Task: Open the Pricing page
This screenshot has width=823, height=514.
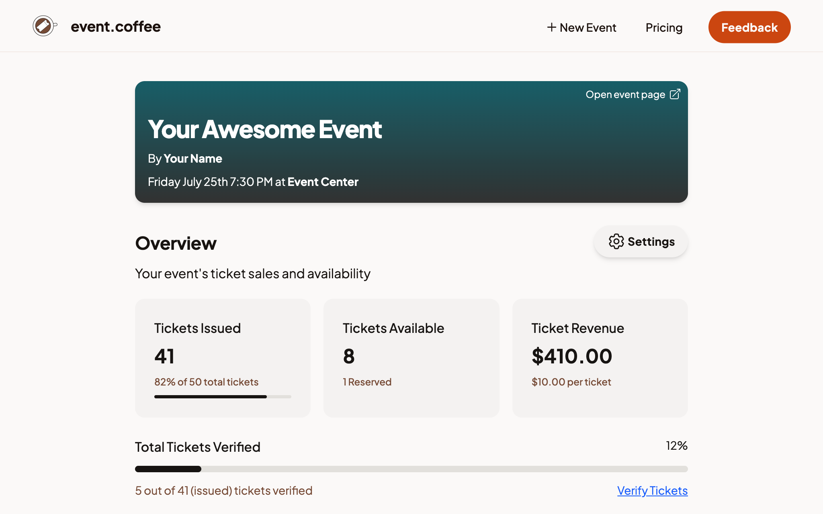Action: pos(664,27)
